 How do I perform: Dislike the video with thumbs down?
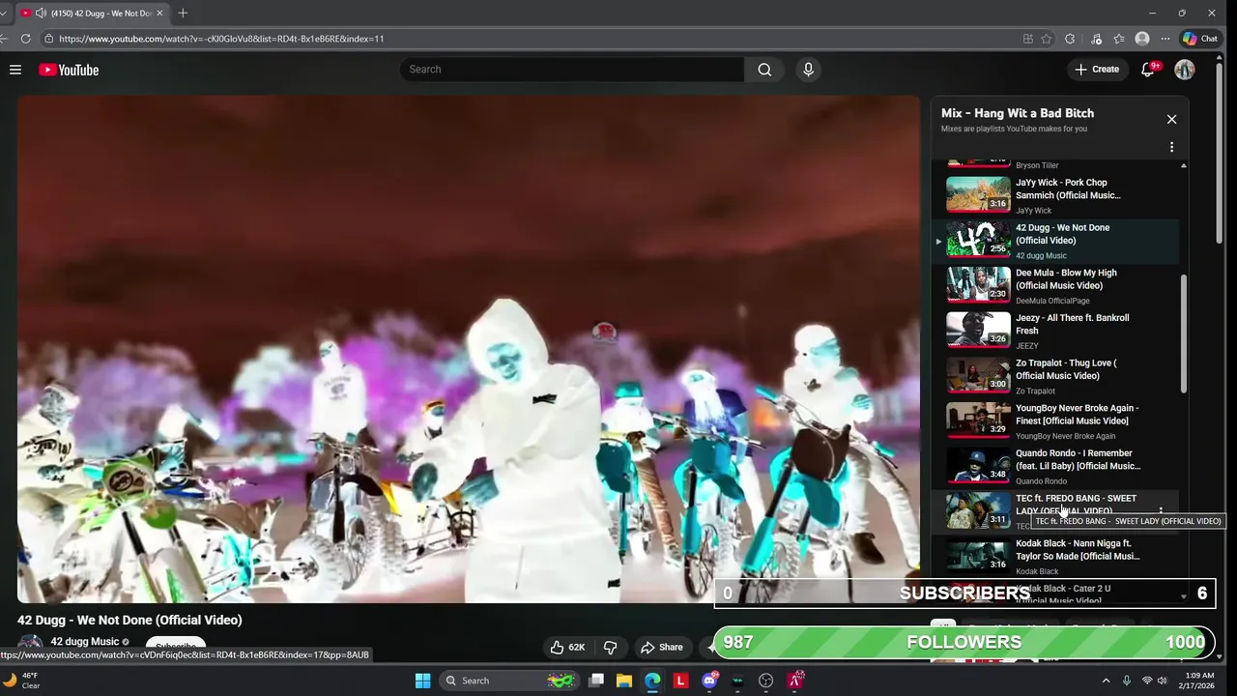tap(610, 648)
